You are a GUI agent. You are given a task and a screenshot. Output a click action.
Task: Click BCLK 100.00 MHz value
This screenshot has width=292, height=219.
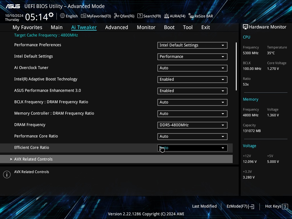click(252, 68)
